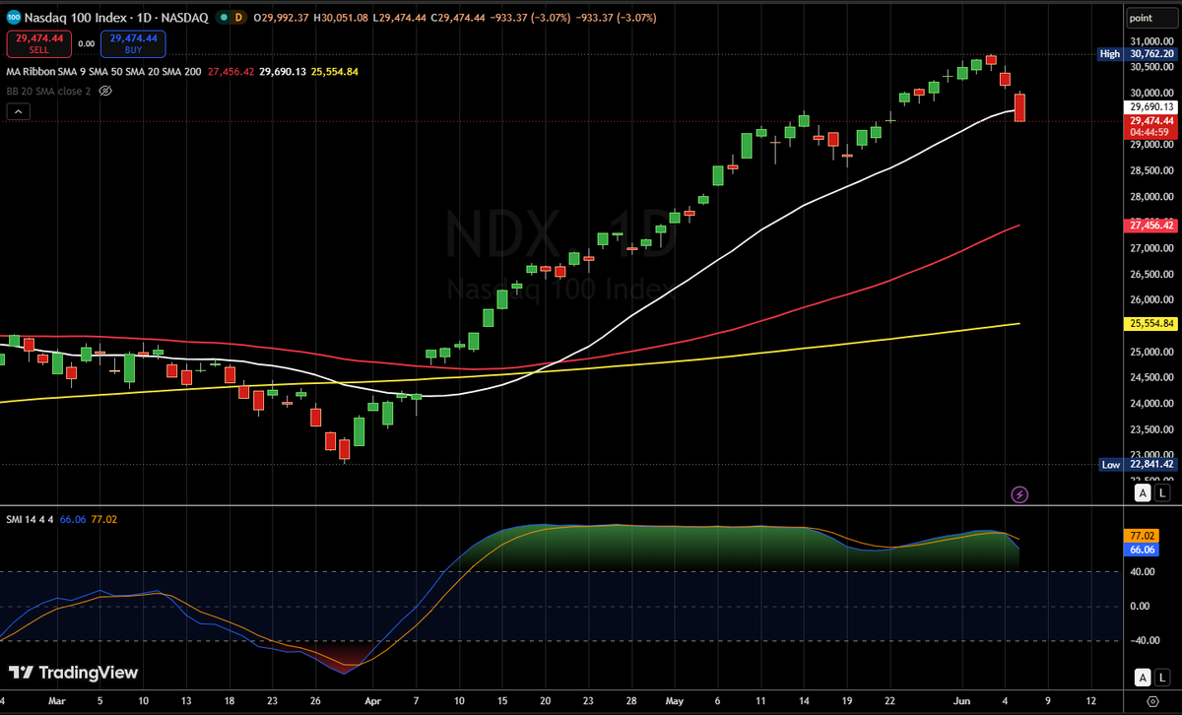Viewport: 1182px width, 715px height.
Task: Click the 04:44:59 countdown price label
Action: click(x=1150, y=132)
